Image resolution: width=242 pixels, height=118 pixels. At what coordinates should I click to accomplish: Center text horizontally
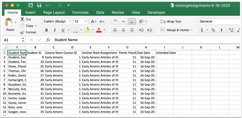[x=124, y=30]
